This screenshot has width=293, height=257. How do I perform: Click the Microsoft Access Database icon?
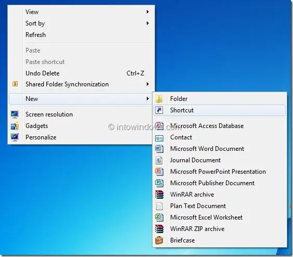point(159,126)
